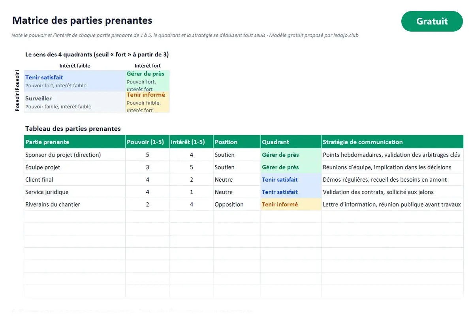Viewport: 474px width, 316px height.
Task: Click the first empty 'Partie prenante' cell below Riverains
Action: click(x=75, y=217)
